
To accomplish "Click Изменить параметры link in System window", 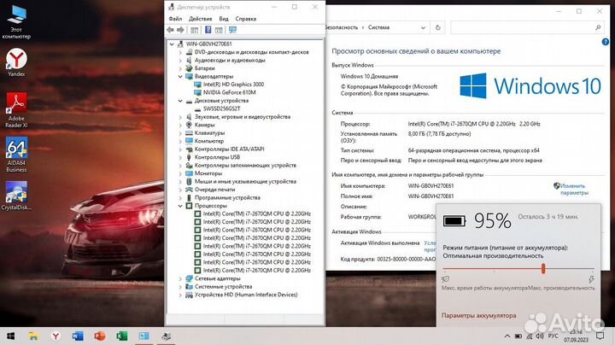I will tap(574, 190).
